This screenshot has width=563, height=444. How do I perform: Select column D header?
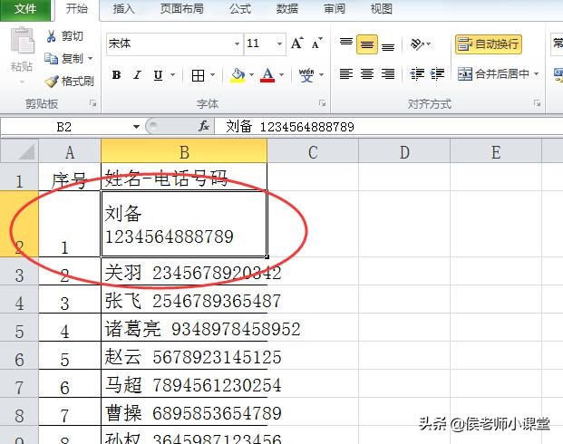pyautogui.click(x=404, y=151)
